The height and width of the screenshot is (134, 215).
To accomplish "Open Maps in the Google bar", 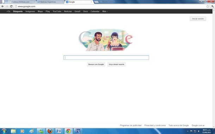I will click(40, 11).
